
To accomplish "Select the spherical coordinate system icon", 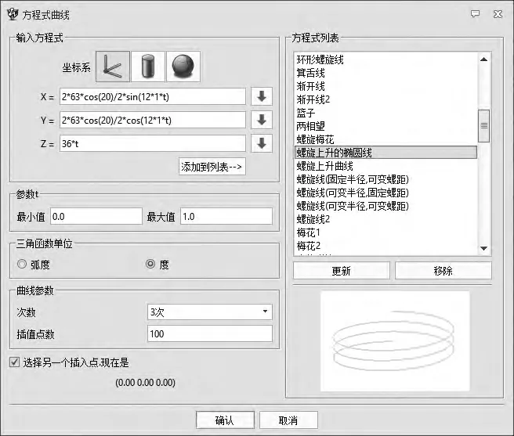I will (183, 67).
